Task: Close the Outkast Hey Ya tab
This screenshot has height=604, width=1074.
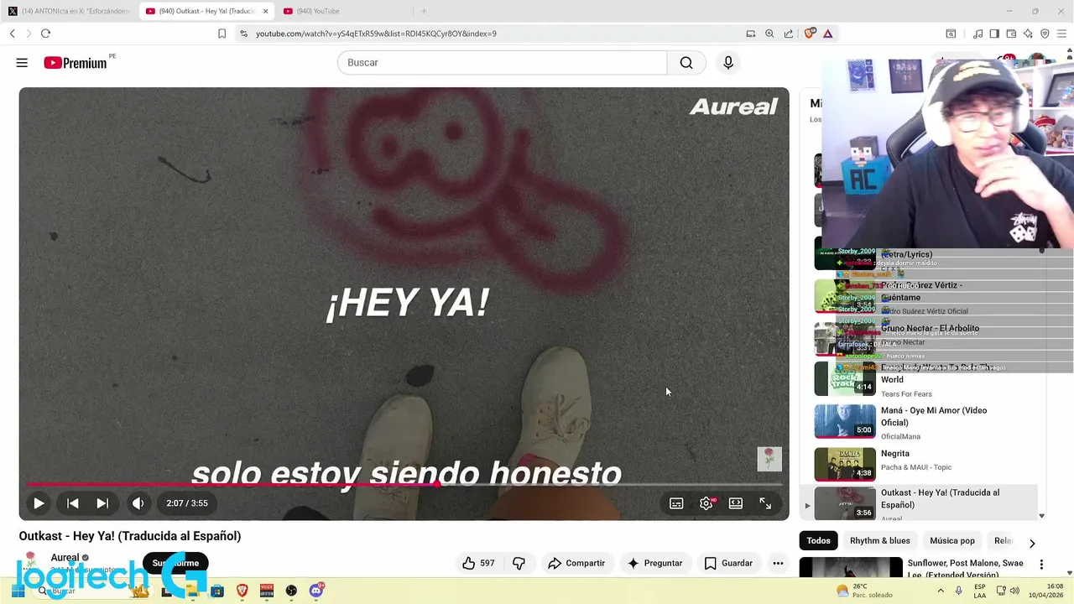Action: coord(266,11)
